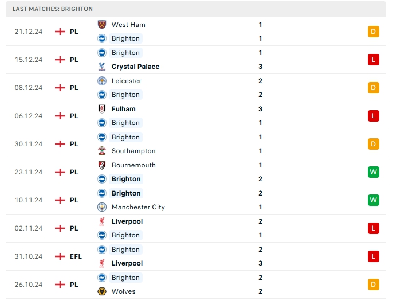Click England flag for 21.12.24 match
393x300 pixels.
[x=60, y=32]
